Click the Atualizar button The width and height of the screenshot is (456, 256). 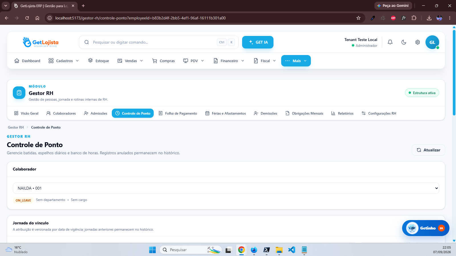click(x=428, y=150)
